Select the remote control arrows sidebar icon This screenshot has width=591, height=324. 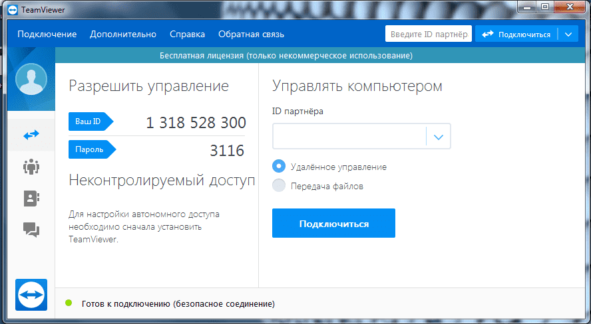[31, 135]
